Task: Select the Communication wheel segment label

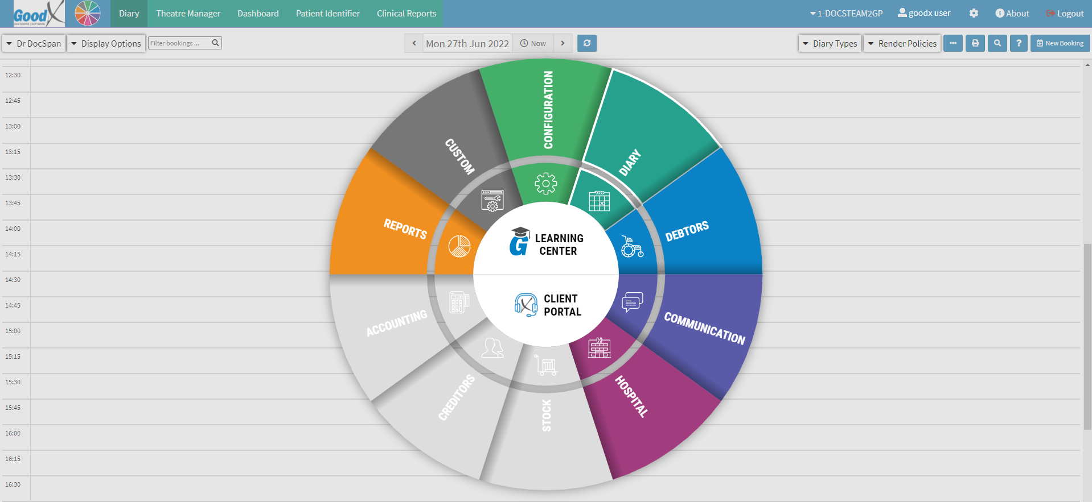Action: coord(705,328)
